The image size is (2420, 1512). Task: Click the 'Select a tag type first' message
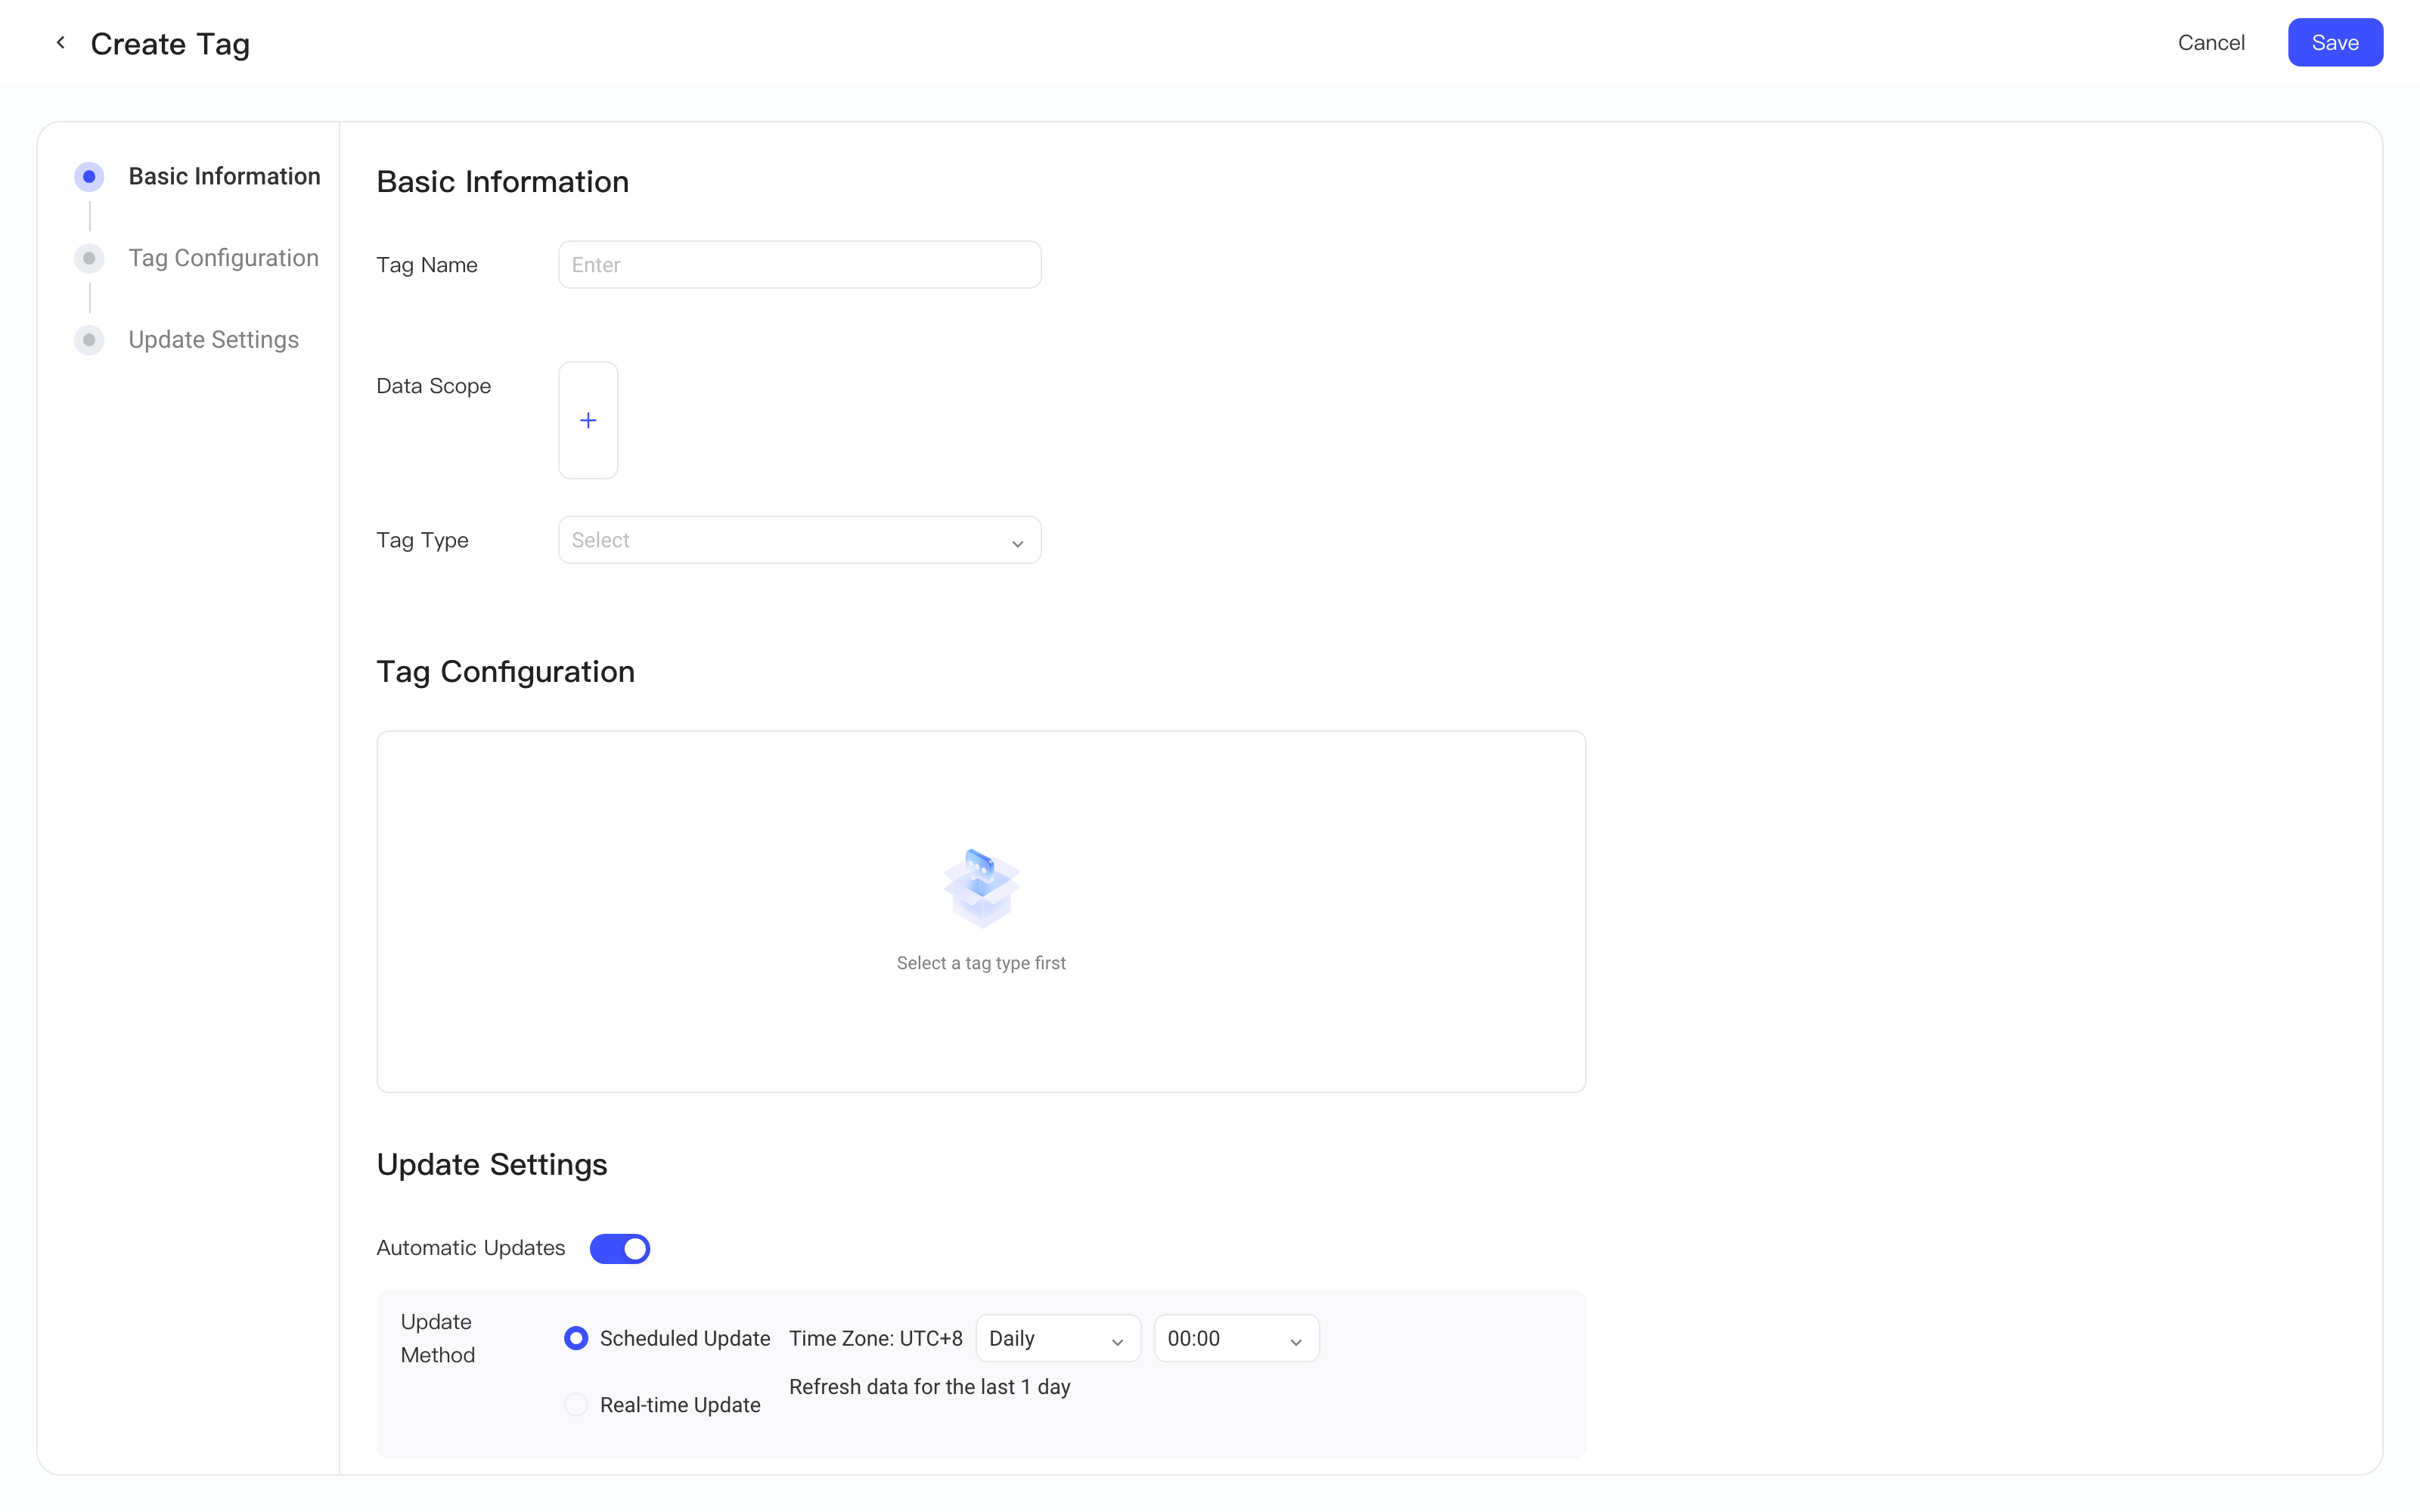point(981,963)
